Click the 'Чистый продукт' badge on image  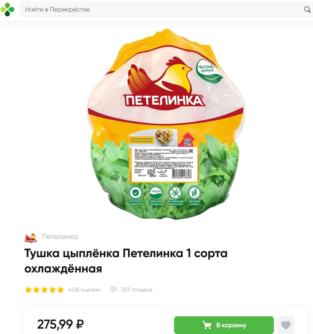click(x=208, y=71)
